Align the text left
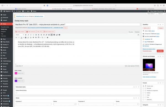 (x=39, y=35)
